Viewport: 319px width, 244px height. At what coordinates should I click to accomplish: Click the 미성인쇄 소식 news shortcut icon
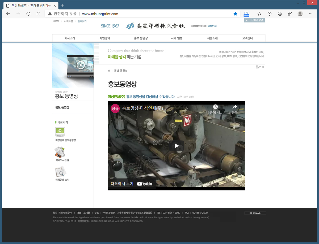(x=60, y=172)
